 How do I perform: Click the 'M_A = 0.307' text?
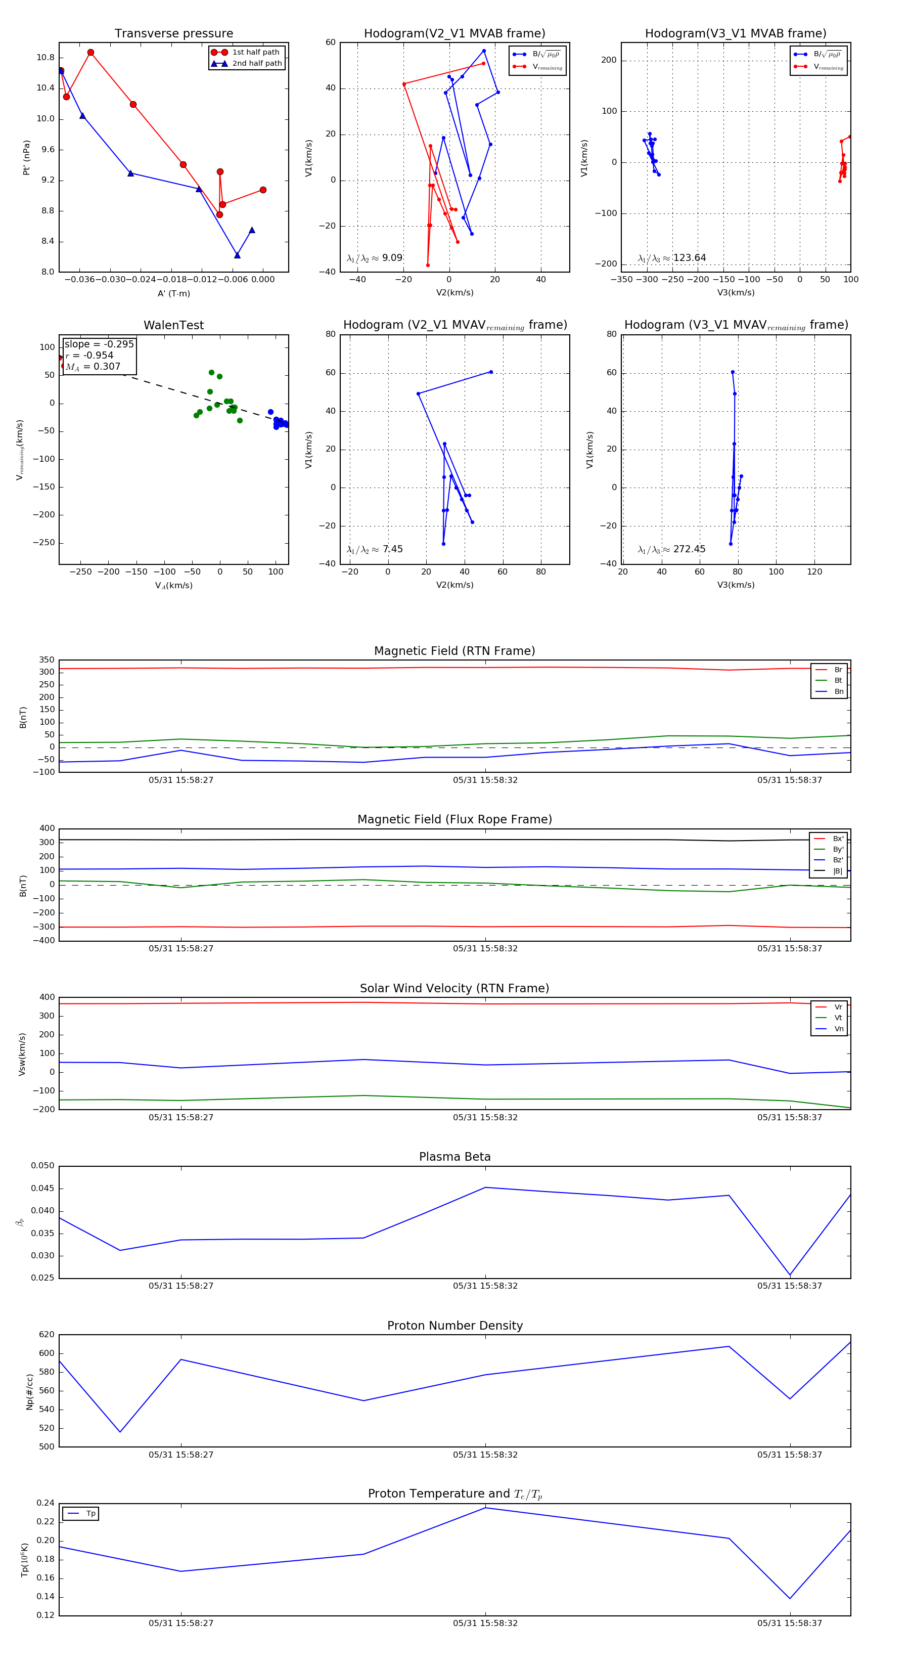coord(93,367)
